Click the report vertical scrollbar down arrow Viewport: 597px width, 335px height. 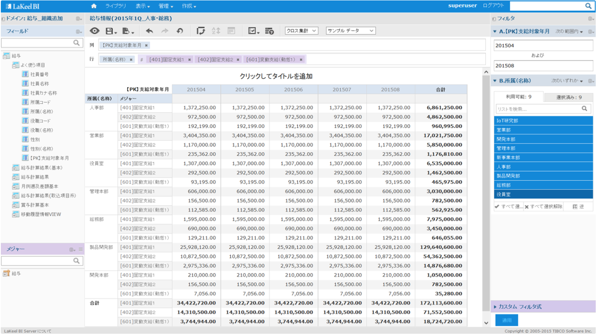(x=486, y=323)
